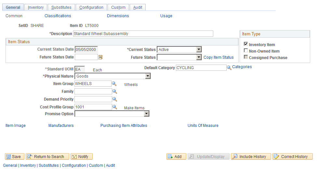Toggle the Consigned Purchase checkbox
Viewport: 317px width, 171px height.
coord(246,57)
